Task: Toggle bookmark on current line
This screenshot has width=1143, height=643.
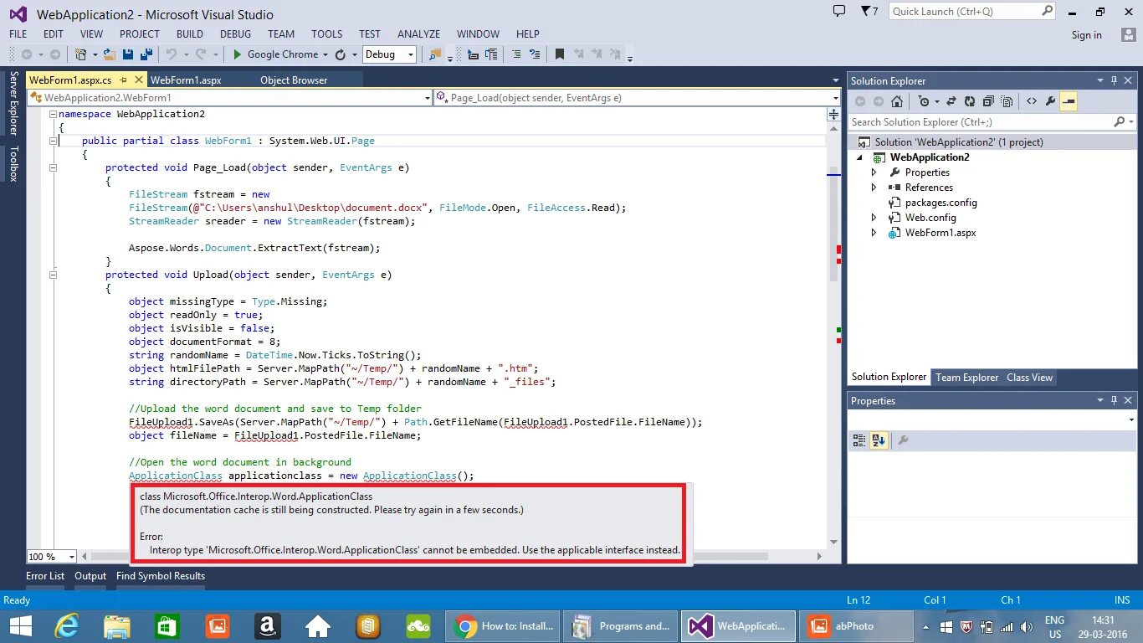Action: (560, 54)
